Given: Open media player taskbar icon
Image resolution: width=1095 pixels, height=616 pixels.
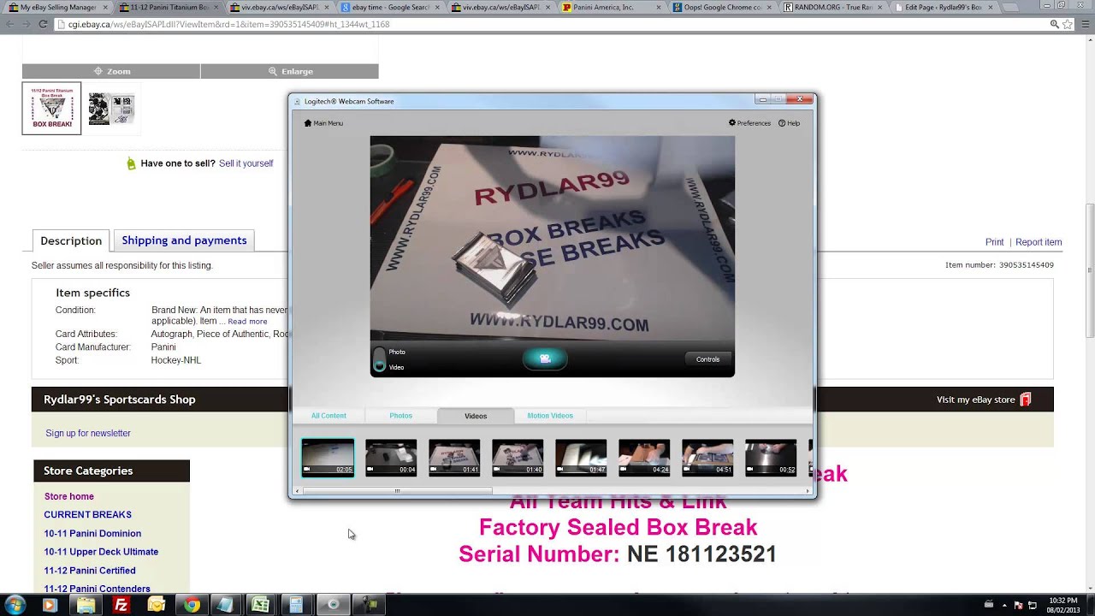Looking at the screenshot, I should (x=49, y=605).
